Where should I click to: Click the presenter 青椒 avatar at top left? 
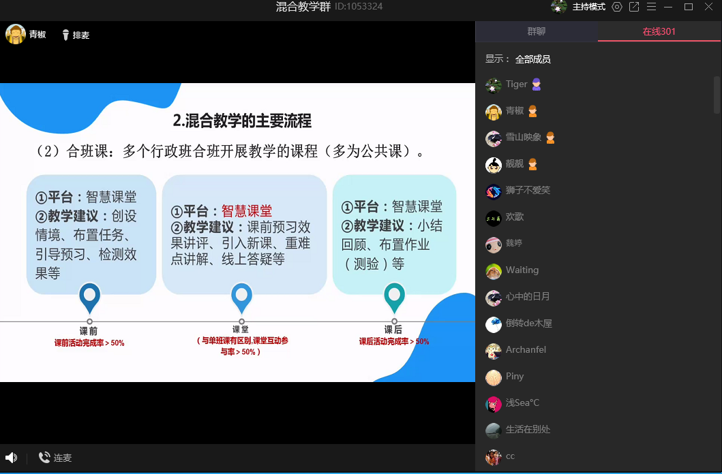pos(16,34)
